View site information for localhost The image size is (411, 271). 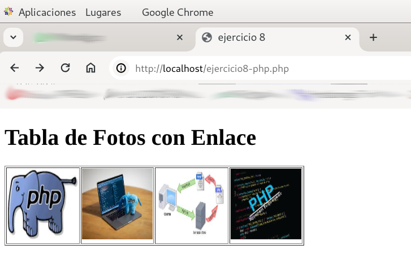pos(121,68)
